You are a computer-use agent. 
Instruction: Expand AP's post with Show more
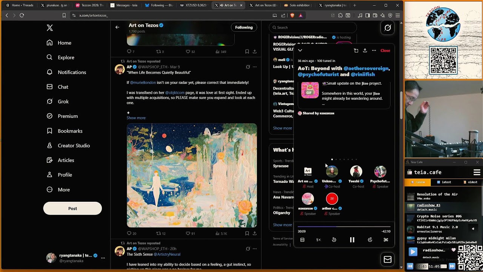tap(136, 118)
